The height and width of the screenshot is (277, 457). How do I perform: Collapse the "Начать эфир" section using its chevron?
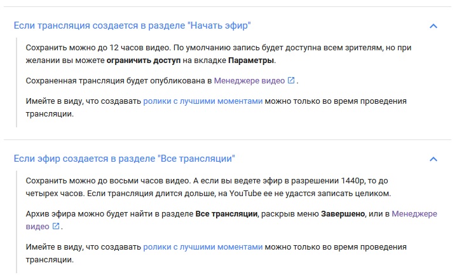[433, 26]
